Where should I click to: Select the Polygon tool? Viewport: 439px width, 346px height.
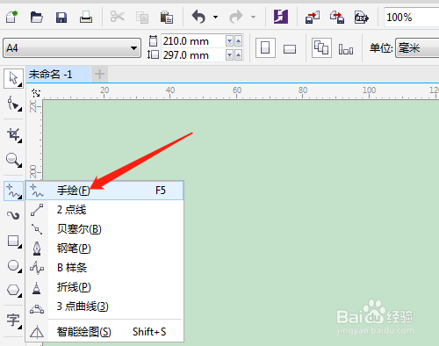tap(13, 290)
